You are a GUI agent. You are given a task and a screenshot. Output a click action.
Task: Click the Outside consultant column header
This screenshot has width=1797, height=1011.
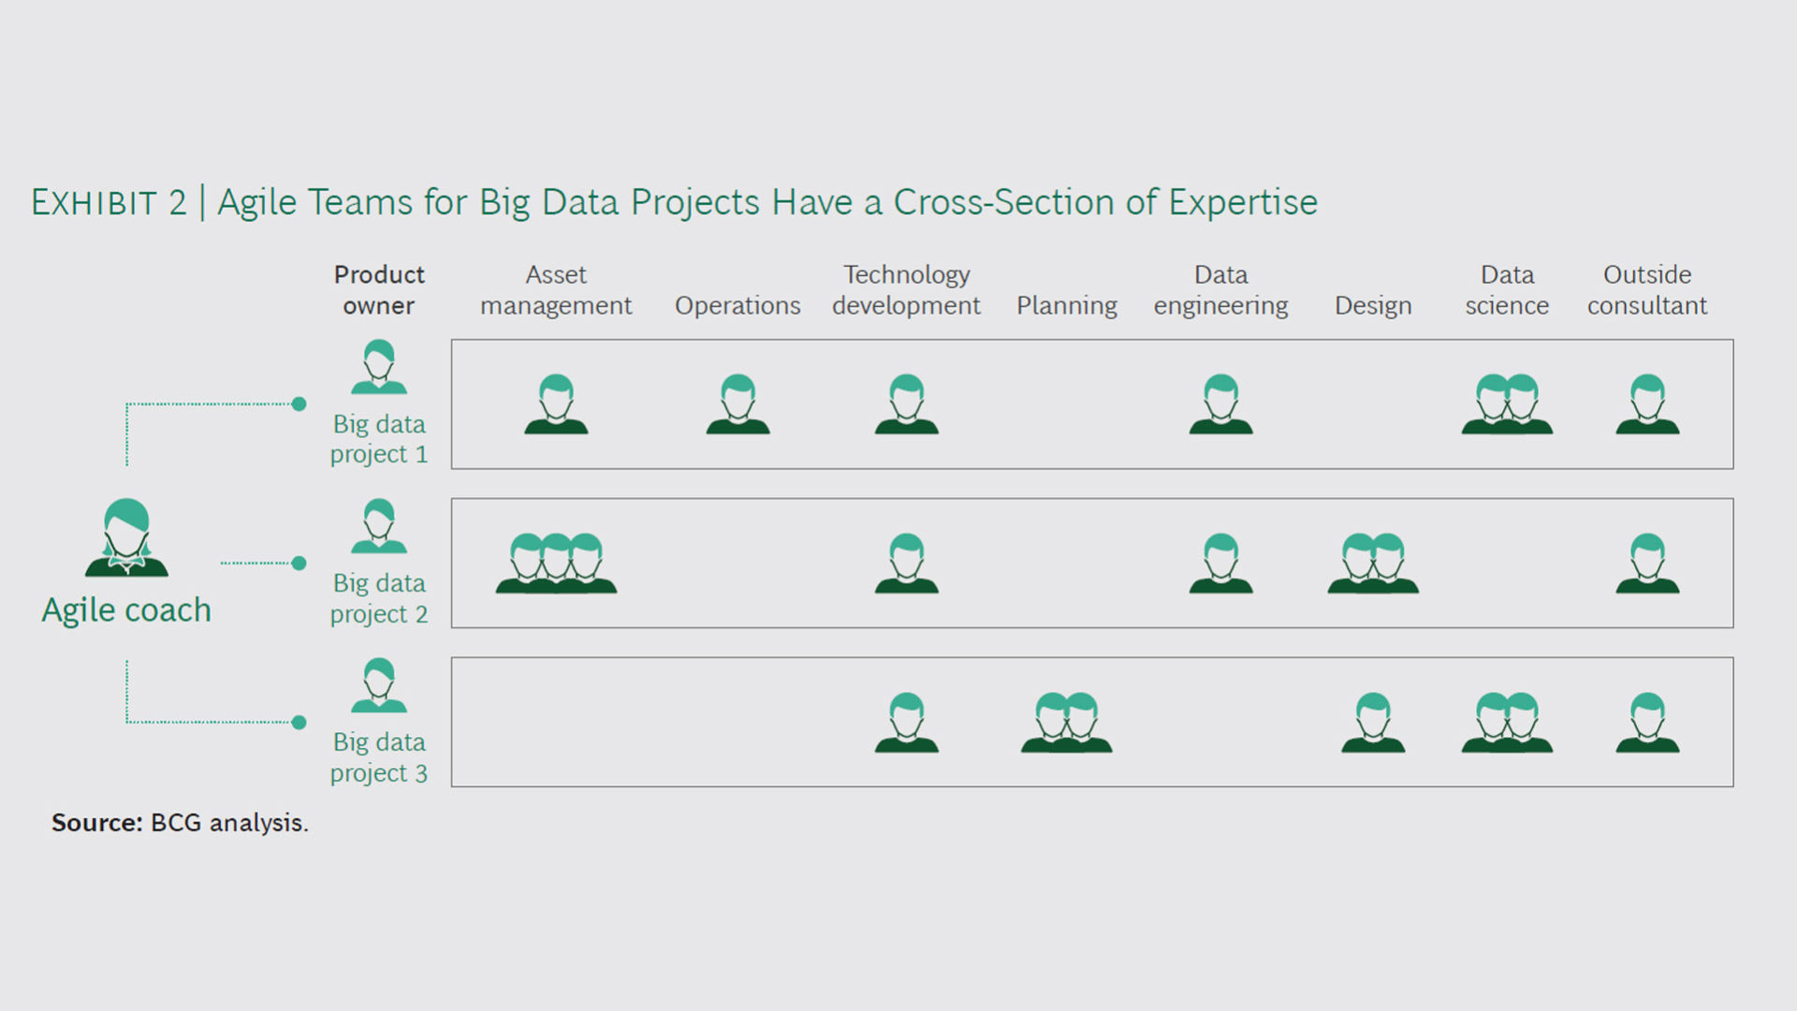[x=1647, y=290]
